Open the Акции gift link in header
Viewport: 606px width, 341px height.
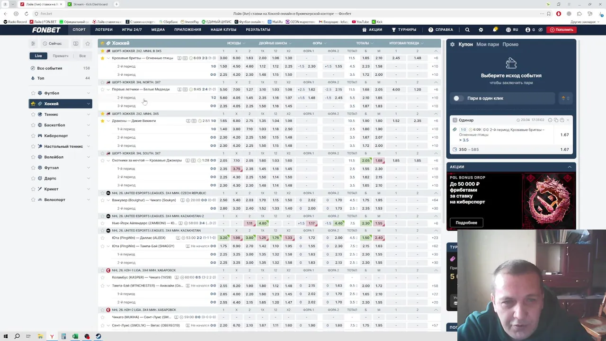pos(372,29)
